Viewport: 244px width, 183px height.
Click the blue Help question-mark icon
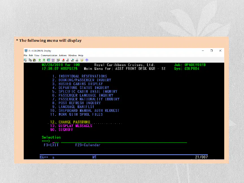[87, 60]
